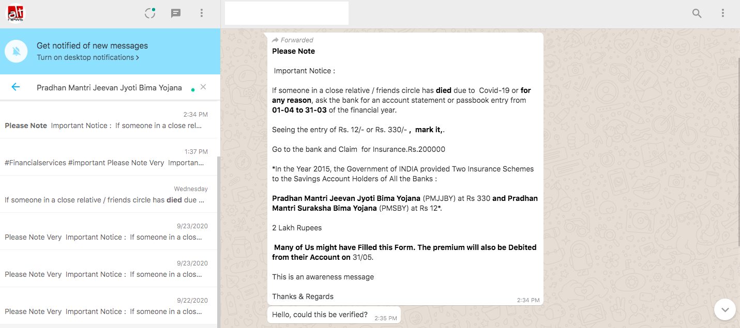Open the search result from Wednesday

pos(109,194)
